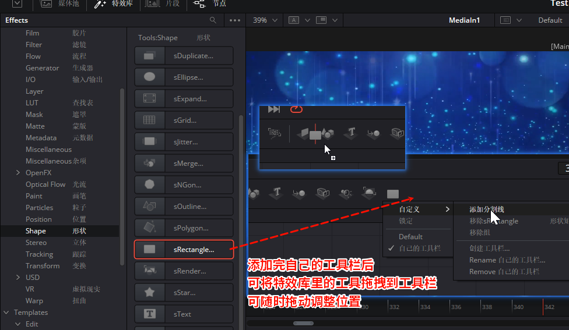The height and width of the screenshot is (330, 569).
Task: Open the dropdown arrow beside the A icon
Action: (307, 20)
